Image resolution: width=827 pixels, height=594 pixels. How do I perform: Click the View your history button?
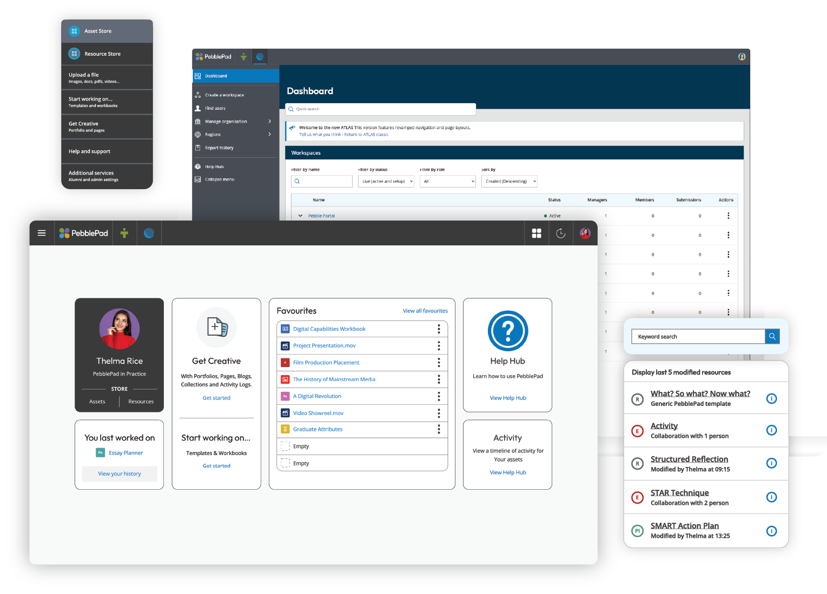[120, 473]
